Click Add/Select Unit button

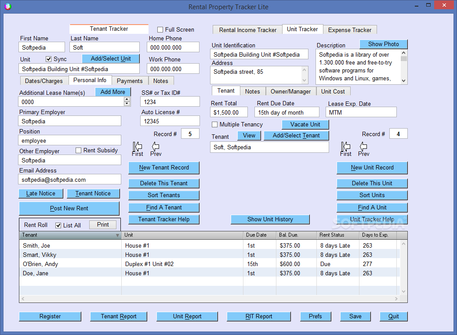[x=111, y=58]
